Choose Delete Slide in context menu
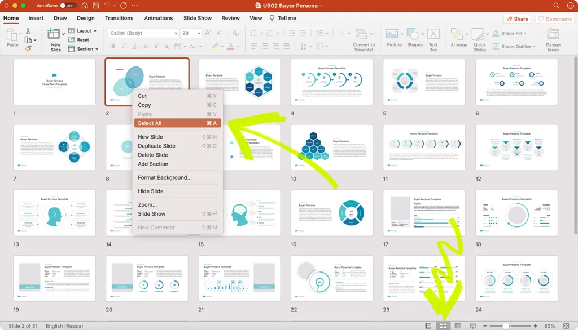The width and height of the screenshot is (578, 330). point(177,155)
